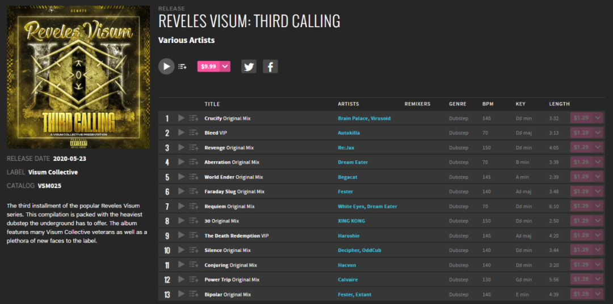Add release to queue icon beside play button
This screenshot has height=304, width=613.
[182, 66]
